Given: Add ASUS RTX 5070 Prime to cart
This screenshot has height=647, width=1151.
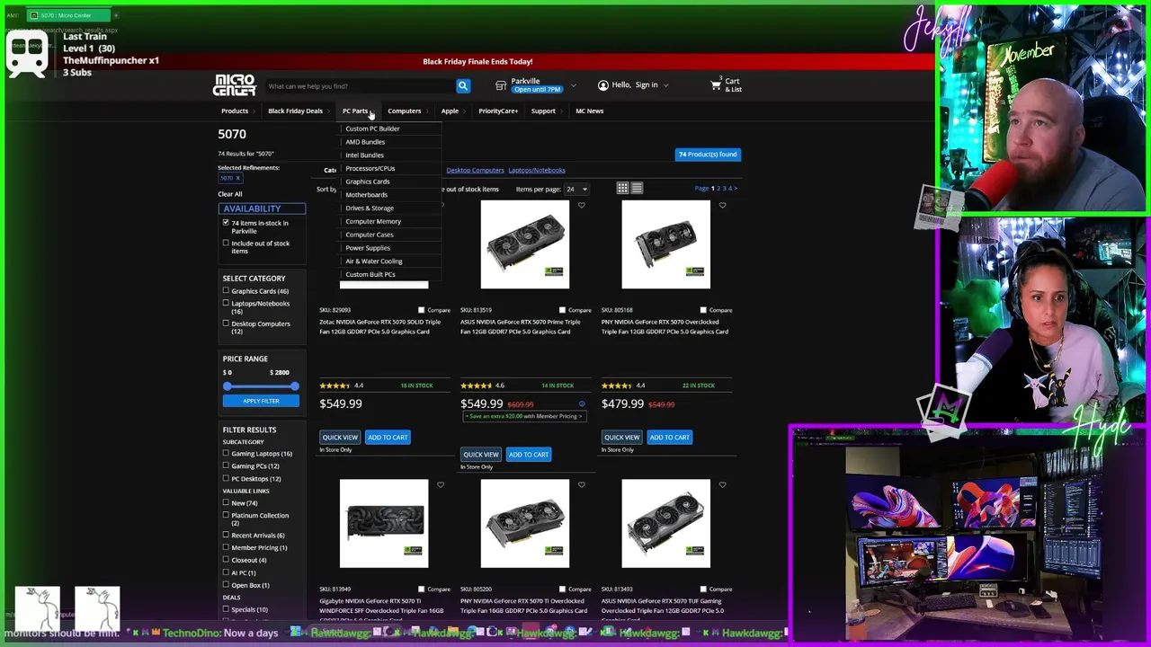Looking at the screenshot, I should pos(529,454).
